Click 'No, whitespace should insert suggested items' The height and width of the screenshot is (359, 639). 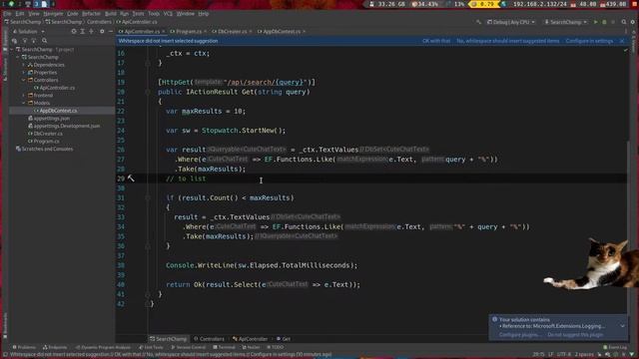[508, 41]
